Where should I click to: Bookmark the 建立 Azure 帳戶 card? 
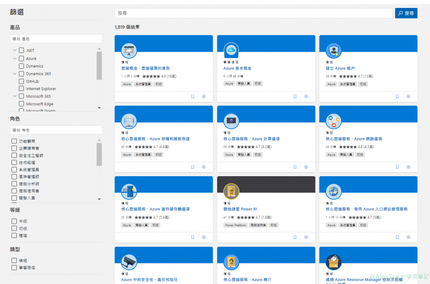click(397, 96)
